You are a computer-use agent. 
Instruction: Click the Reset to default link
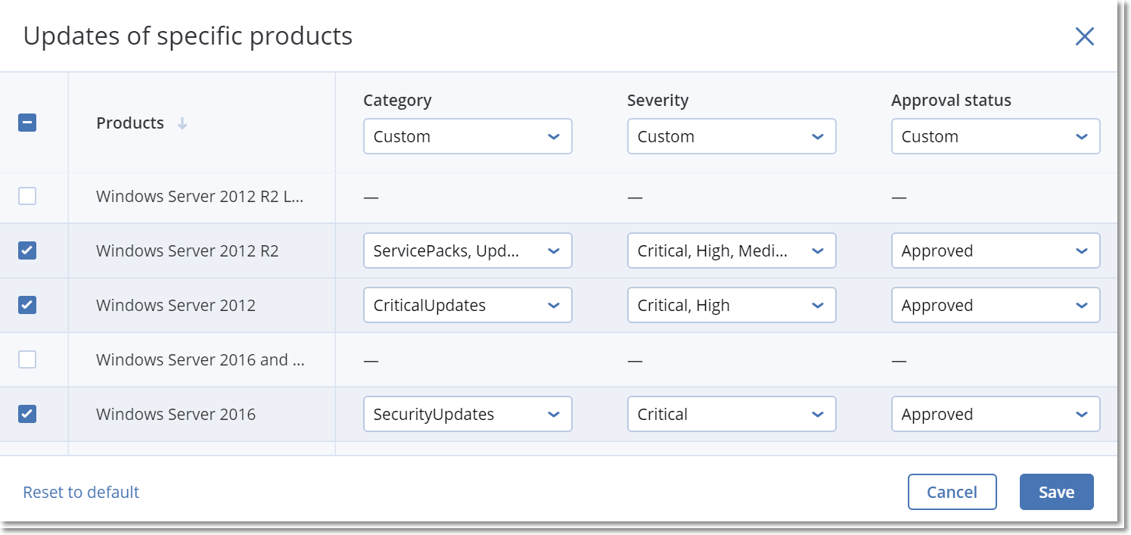81,492
